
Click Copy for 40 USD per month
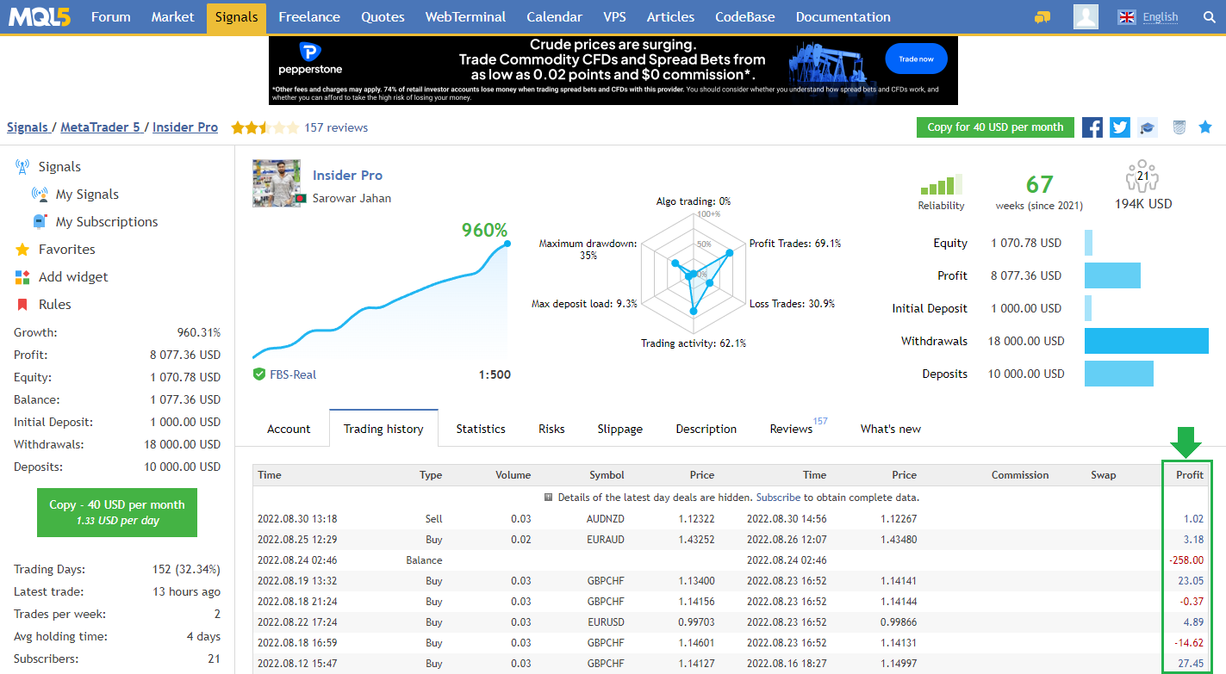(995, 127)
